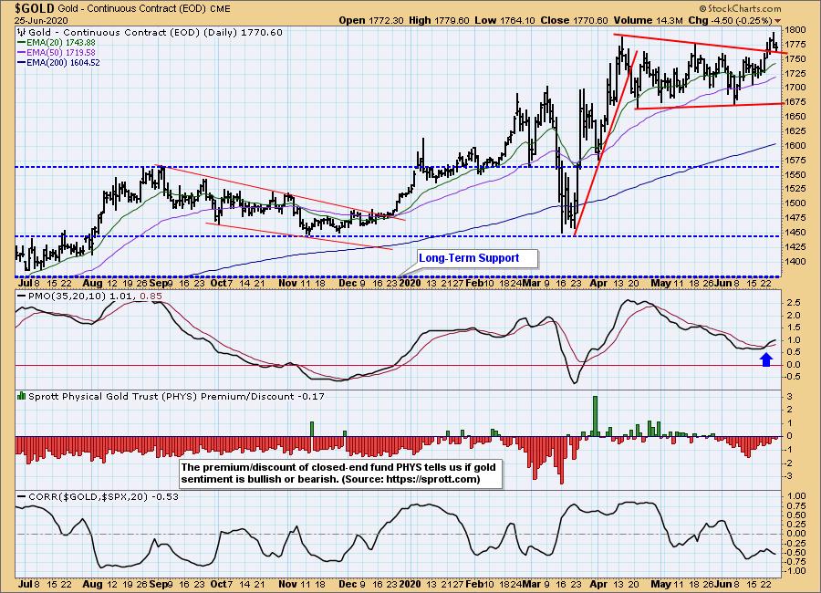This screenshot has width=821, height=593.
Task: Click the 1.00 label on correlation axis
Action: click(x=795, y=496)
